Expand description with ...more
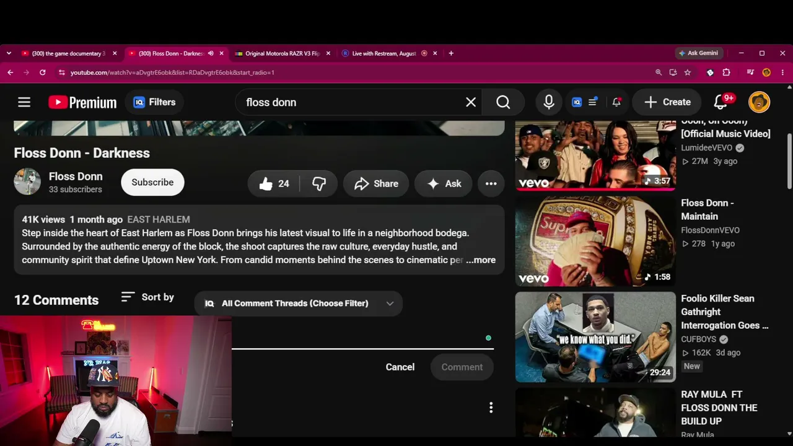Viewport: 793px width, 446px height. tap(481, 260)
